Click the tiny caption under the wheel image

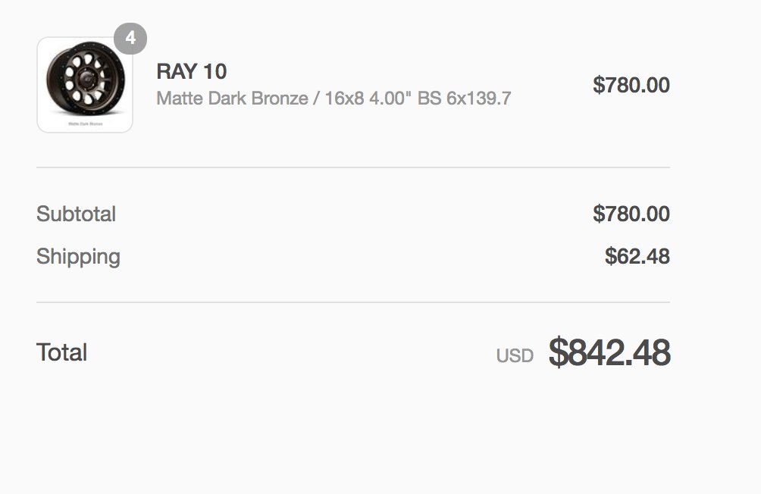tap(86, 123)
